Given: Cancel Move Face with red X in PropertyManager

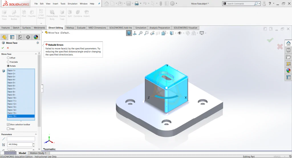Looking at the screenshot, I should [x=8, y=48].
